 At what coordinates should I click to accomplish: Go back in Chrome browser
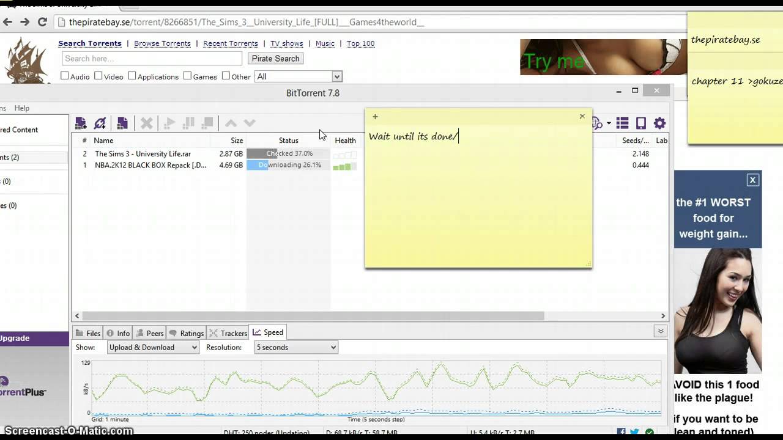tap(7, 22)
